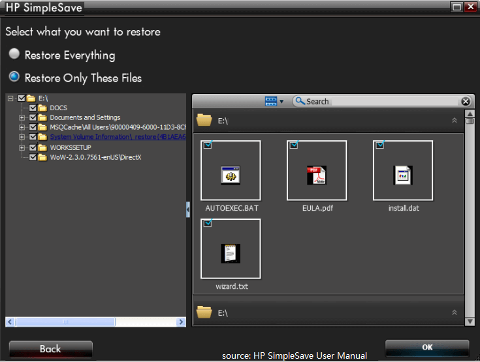Click the MSOCache folder icon
The height and width of the screenshot is (362, 480).
coord(42,127)
